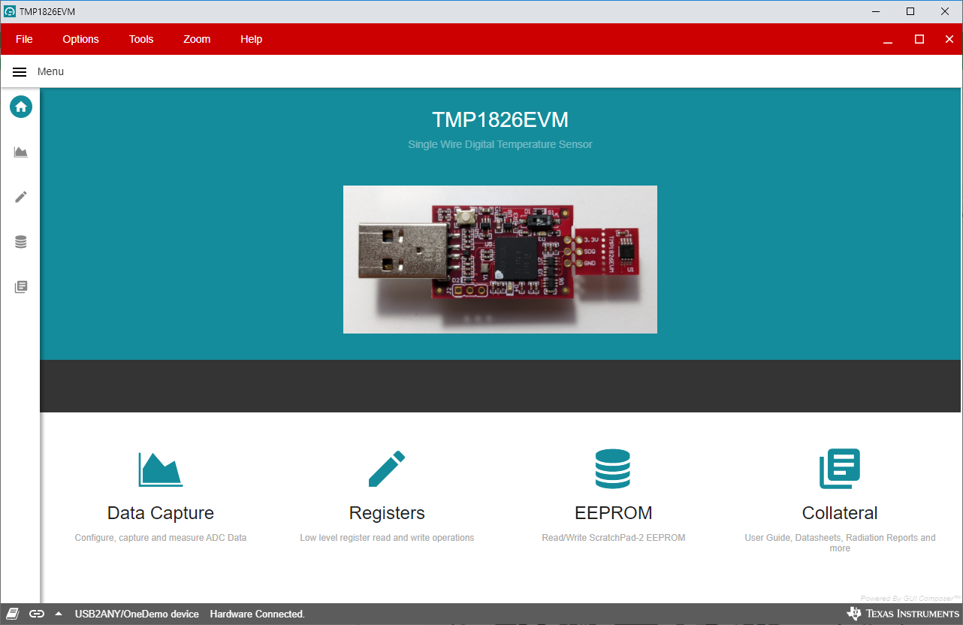Open EEPROM via the sidebar database icon
This screenshot has height=625, width=963.
tap(21, 242)
